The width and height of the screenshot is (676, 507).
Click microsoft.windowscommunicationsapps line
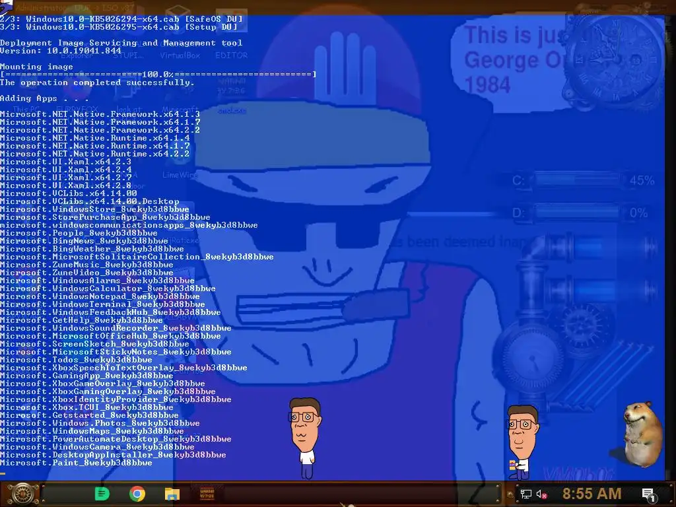point(129,225)
